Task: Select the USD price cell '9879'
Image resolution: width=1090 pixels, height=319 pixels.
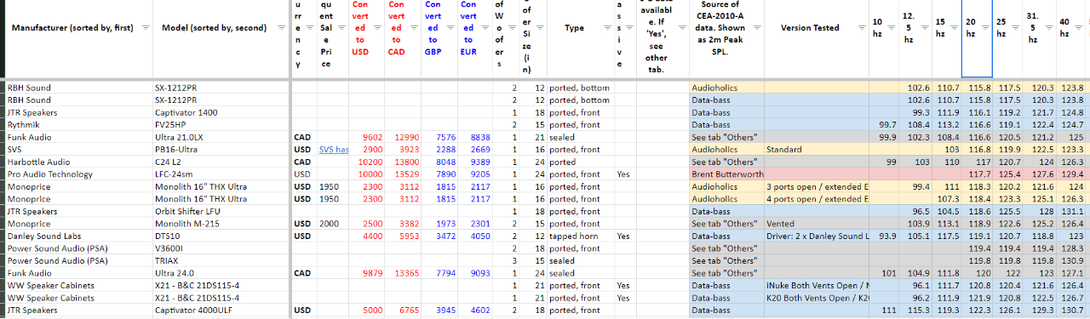Action: pyautogui.click(x=368, y=273)
